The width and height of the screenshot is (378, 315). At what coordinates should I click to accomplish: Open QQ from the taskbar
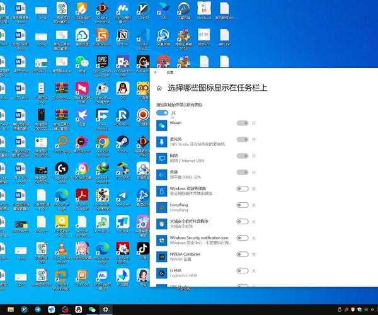[x=78, y=309]
